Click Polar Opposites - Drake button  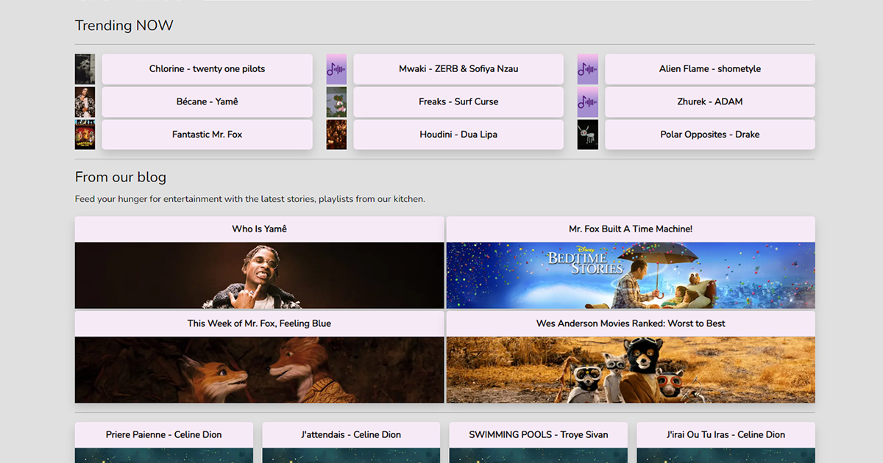(710, 134)
